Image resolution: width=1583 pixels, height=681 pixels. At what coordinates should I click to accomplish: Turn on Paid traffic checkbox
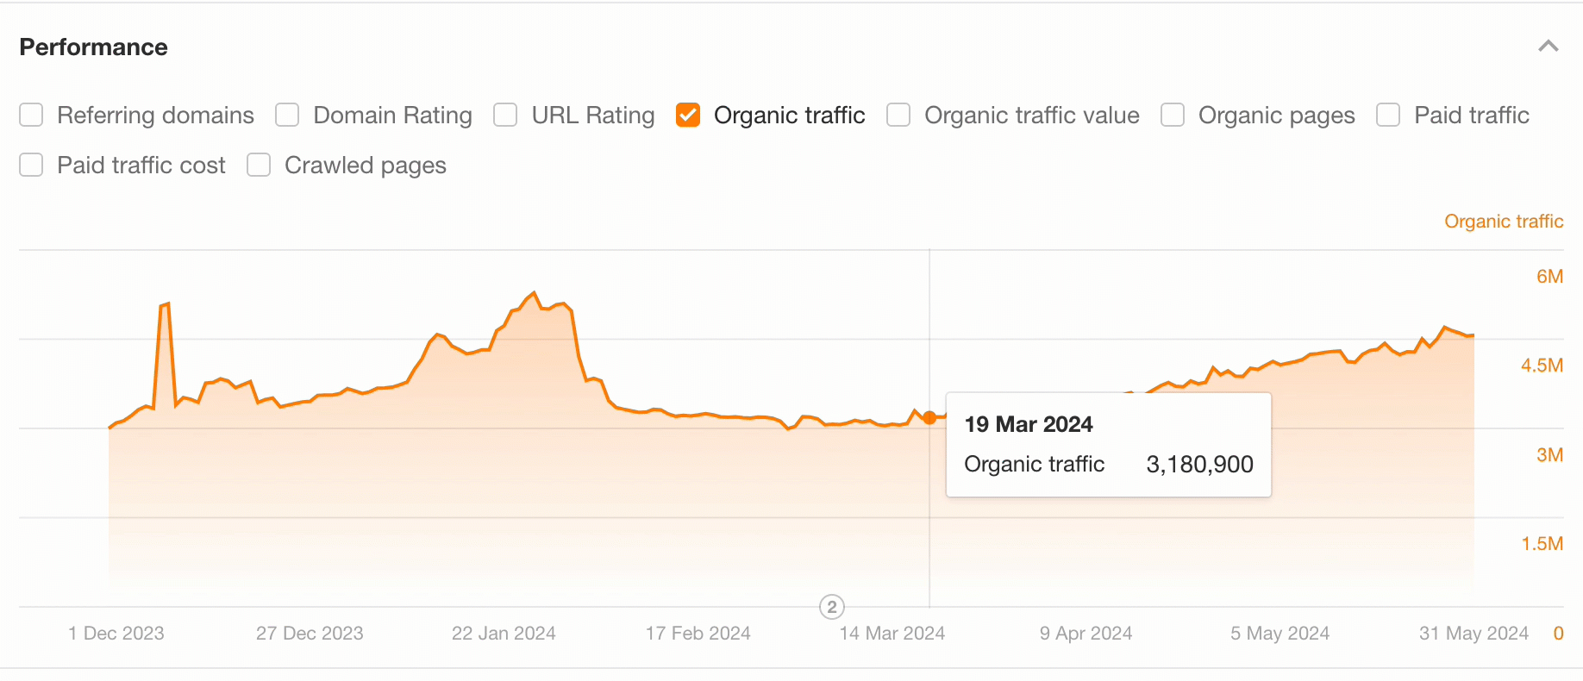pos(1388,116)
